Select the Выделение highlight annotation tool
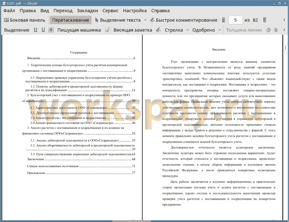Viewport: 289px width, 222px height. coord(16,30)
